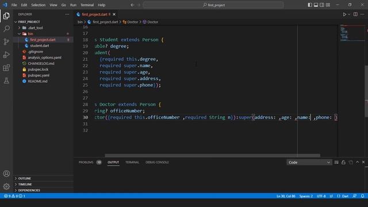The height and width of the screenshot is (207, 368).
Task: Open the Extensions view
Action: click(6, 68)
